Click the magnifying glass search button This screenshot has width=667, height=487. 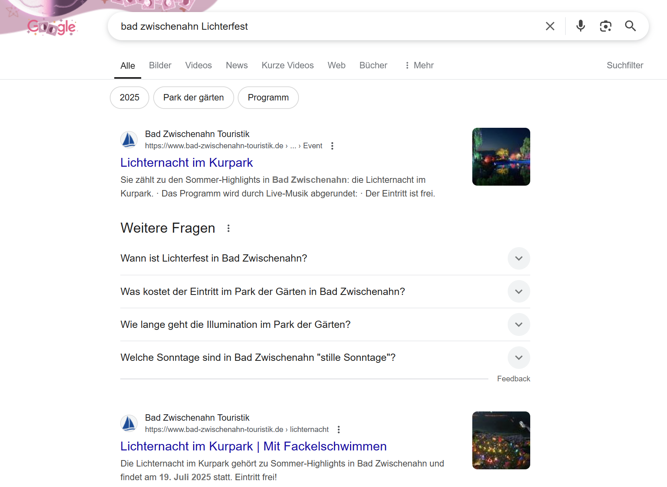tap(630, 26)
